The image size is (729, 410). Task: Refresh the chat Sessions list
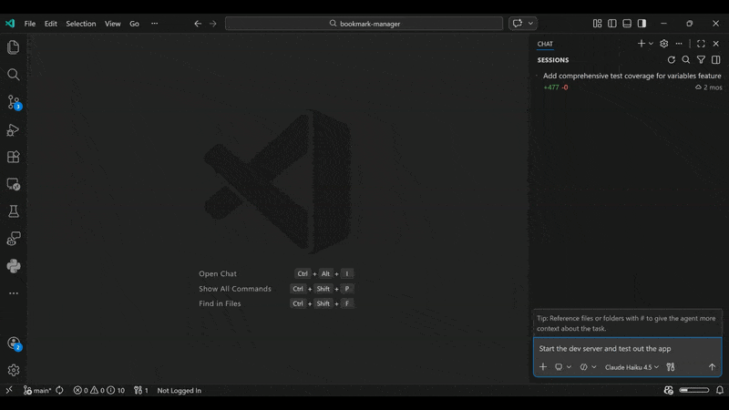pyautogui.click(x=672, y=60)
